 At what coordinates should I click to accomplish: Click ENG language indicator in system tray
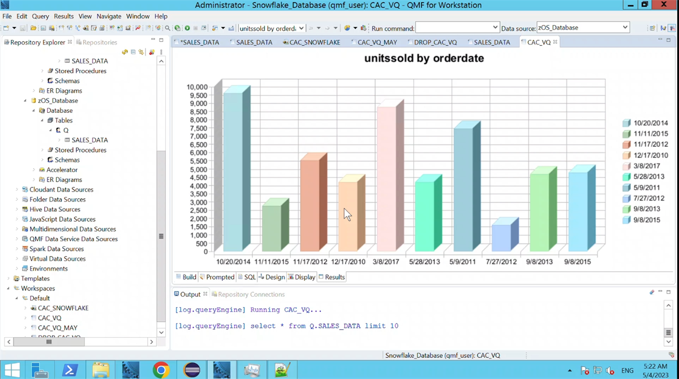click(x=627, y=371)
